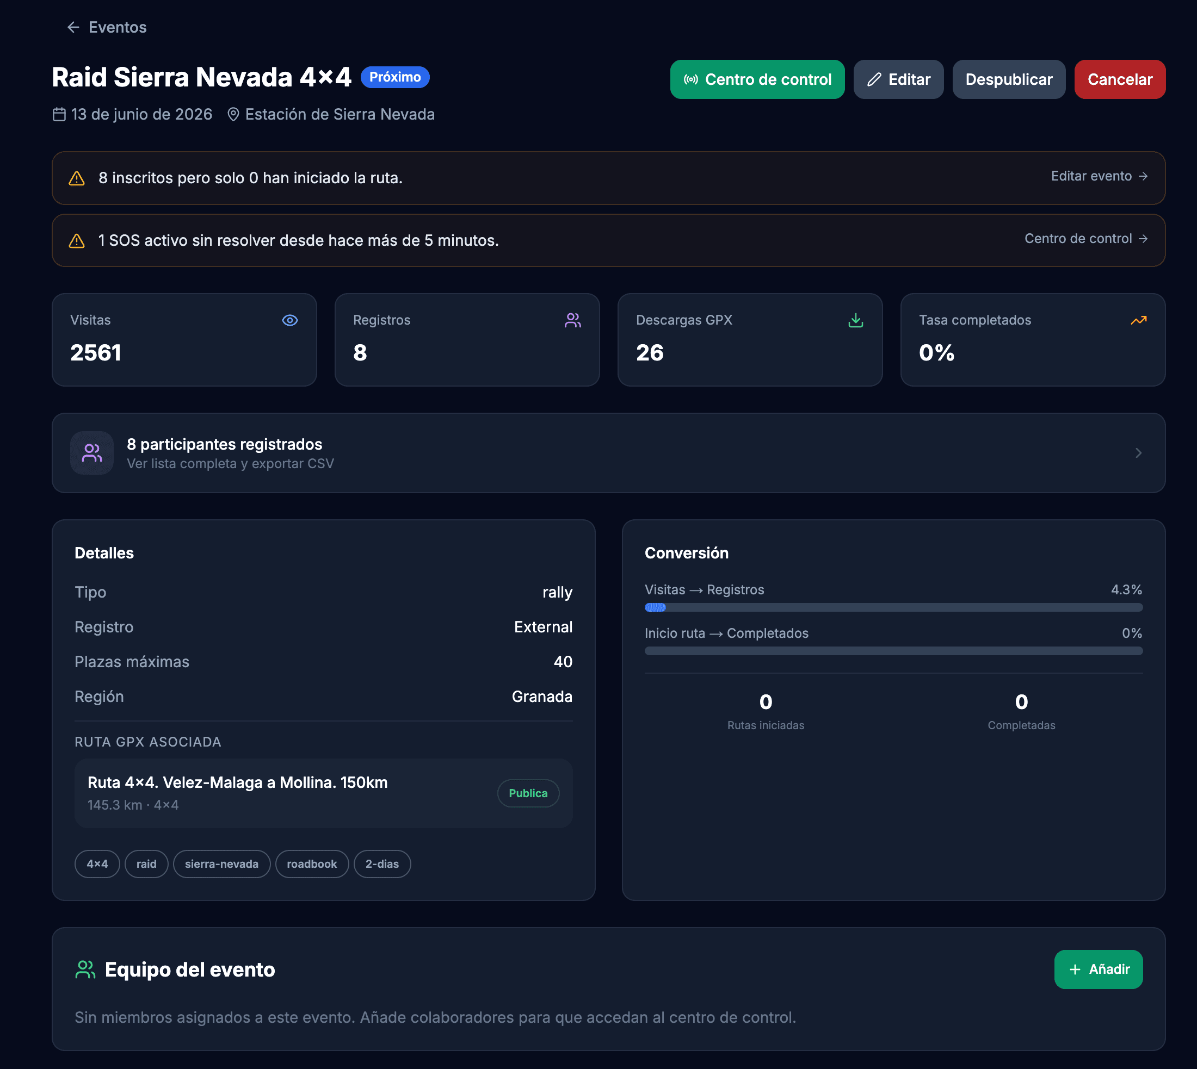
Task: Click the 26 Descargas GPX value
Action: pos(650,352)
